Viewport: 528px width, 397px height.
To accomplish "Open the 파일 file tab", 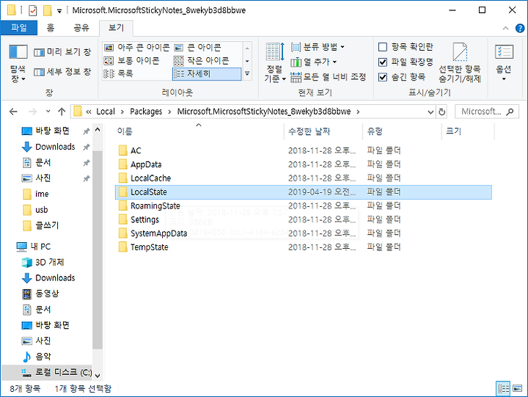I will pos(19,28).
